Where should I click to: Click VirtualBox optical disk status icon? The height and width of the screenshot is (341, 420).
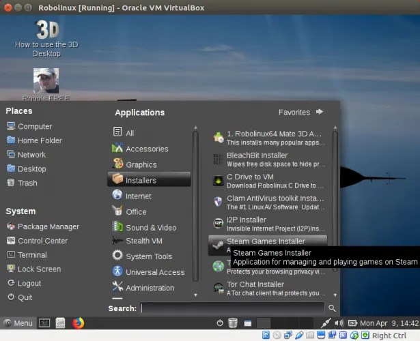[x=277, y=335]
